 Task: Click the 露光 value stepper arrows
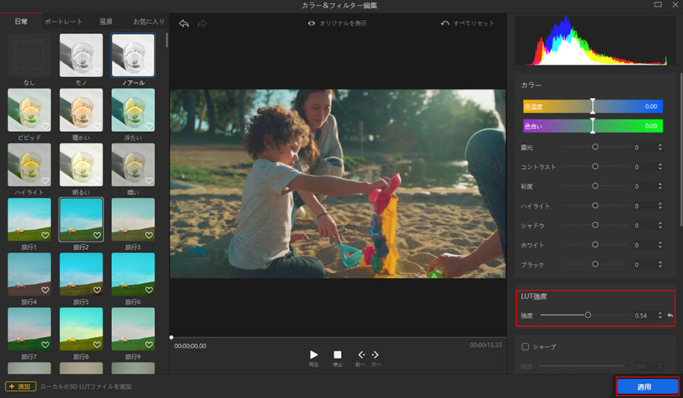660,147
